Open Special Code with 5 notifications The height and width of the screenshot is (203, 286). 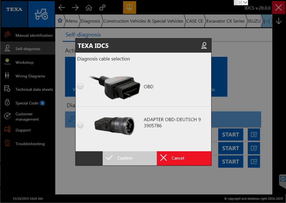[28, 103]
